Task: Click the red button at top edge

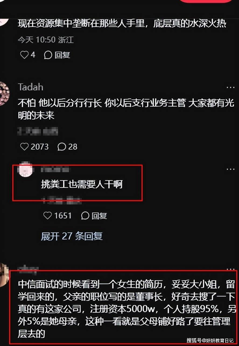Action: [206, 1]
